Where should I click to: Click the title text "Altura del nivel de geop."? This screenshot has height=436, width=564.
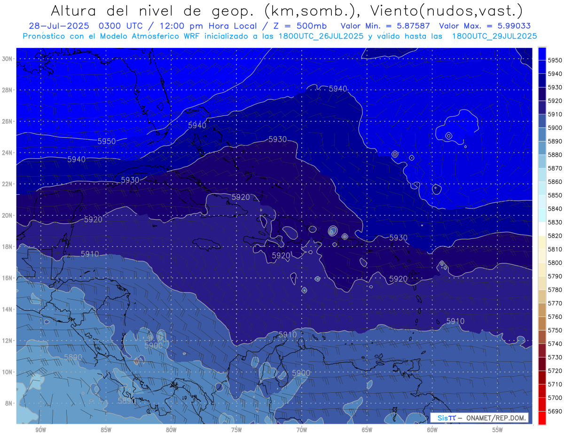[152, 10]
